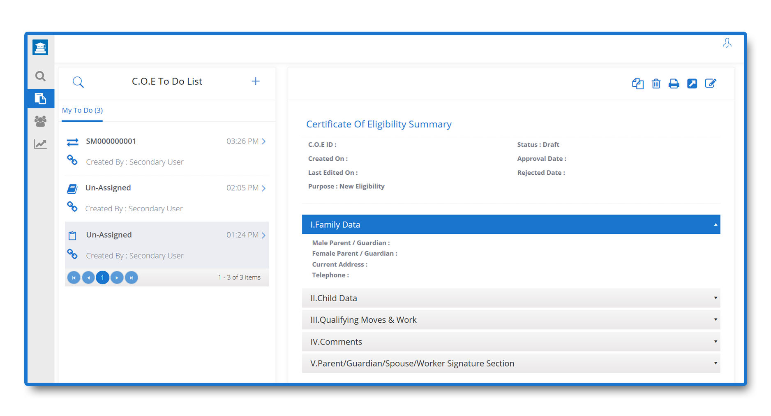Go to previous page of list
This screenshot has width=771, height=416.
(x=88, y=277)
